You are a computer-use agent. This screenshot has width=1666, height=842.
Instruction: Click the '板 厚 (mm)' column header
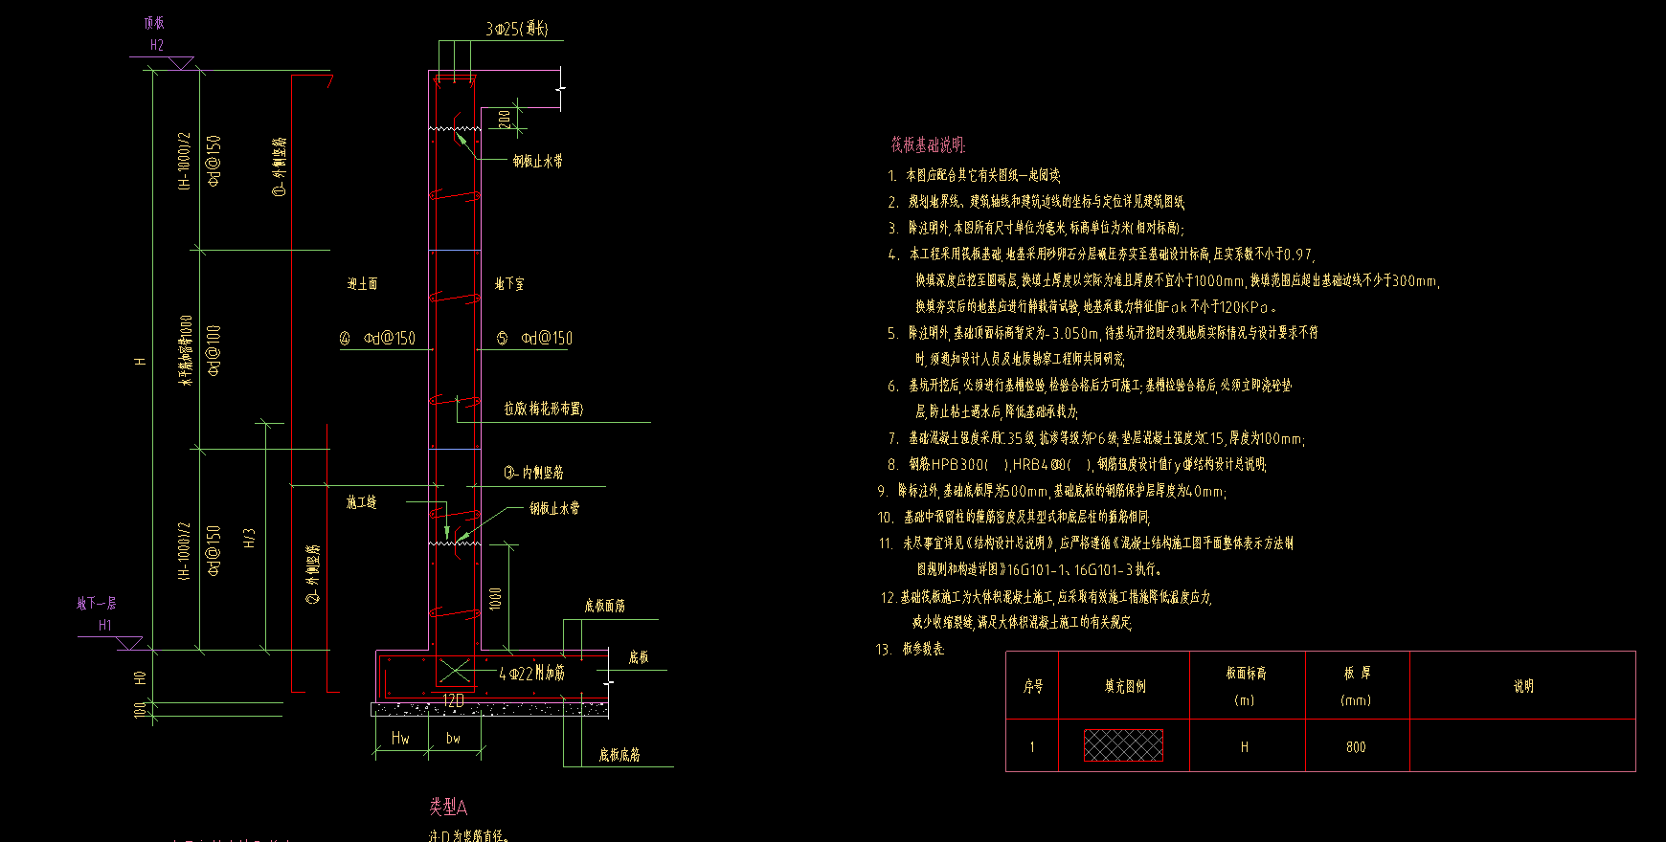click(x=1356, y=686)
